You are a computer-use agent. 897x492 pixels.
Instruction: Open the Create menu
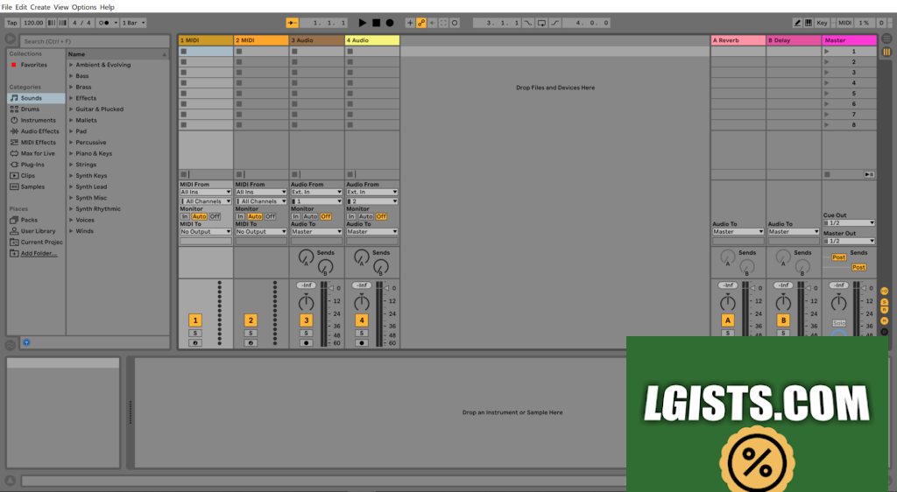40,7
